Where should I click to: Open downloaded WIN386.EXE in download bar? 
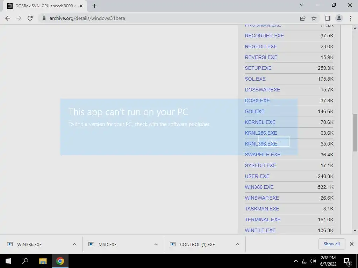(x=29, y=244)
